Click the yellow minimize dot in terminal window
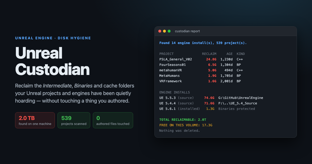The width and height of the screenshot is (312, 164). click(x=164, y=31)
